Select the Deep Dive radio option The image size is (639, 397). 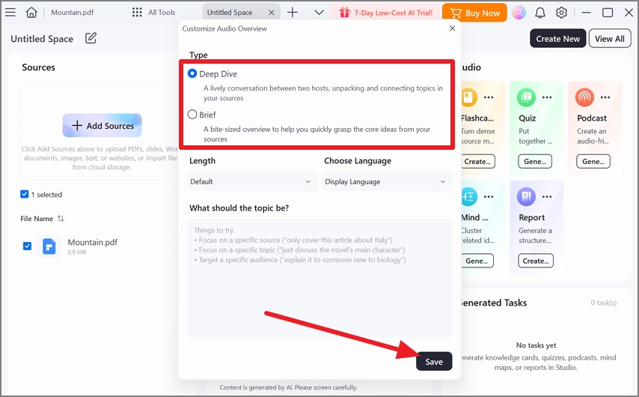point(192,73)
